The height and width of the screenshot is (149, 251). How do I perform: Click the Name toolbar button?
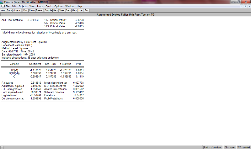32,10
